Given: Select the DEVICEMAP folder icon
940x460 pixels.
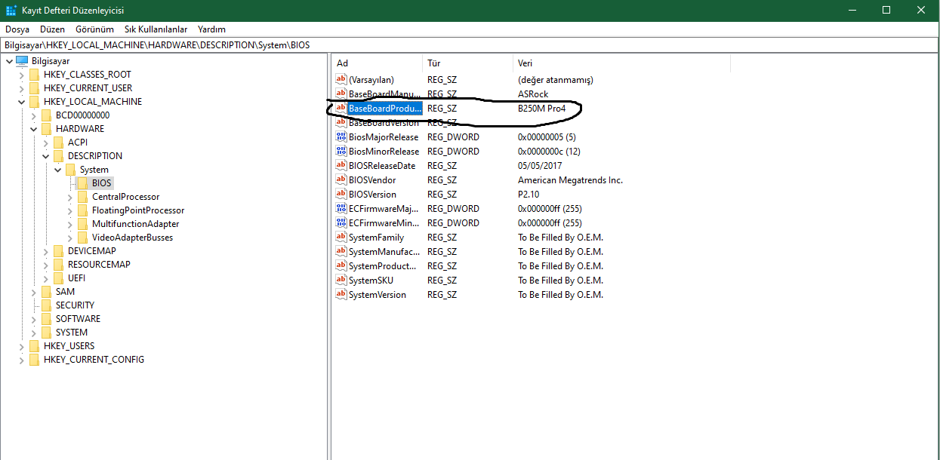Looking at the screenshot, I should click(59, 251).
